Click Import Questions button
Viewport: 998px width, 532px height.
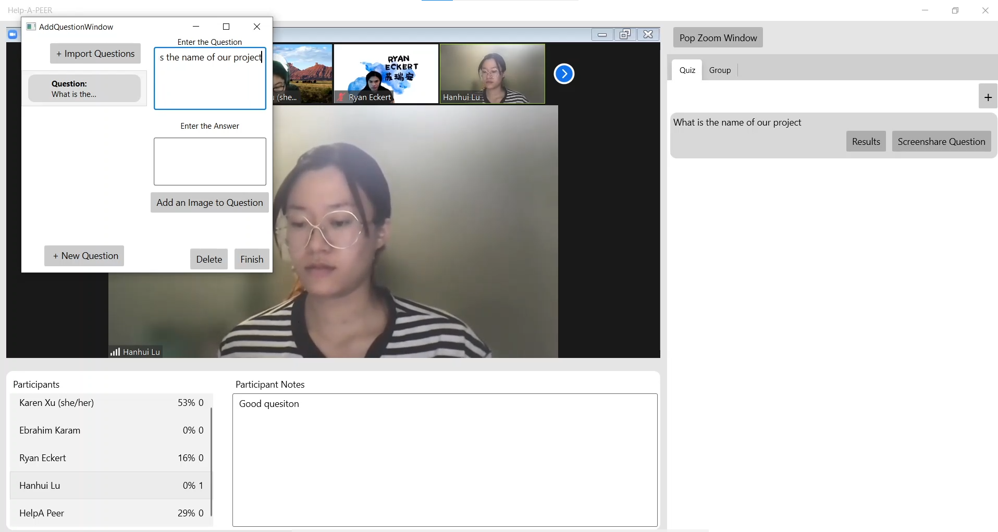[95, 54]
